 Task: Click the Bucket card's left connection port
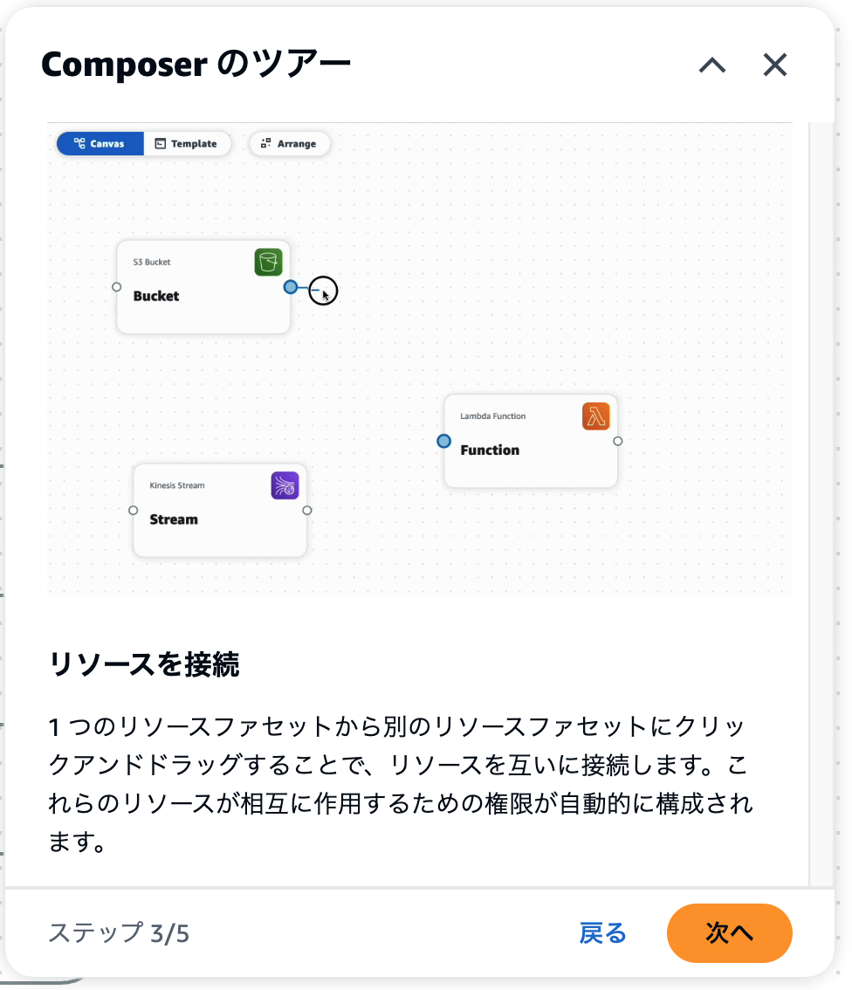[117, 287]
